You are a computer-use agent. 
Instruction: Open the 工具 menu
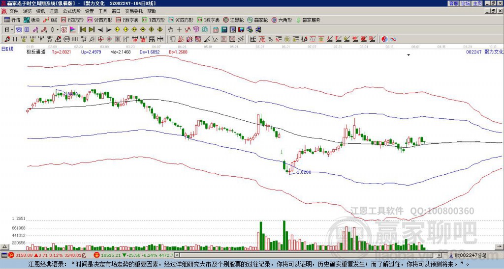click(x=103, y=11)
